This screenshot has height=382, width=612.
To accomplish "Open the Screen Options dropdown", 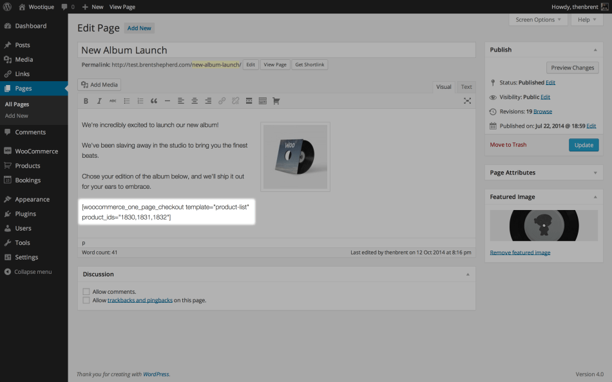I will click(x=538, y=19).
